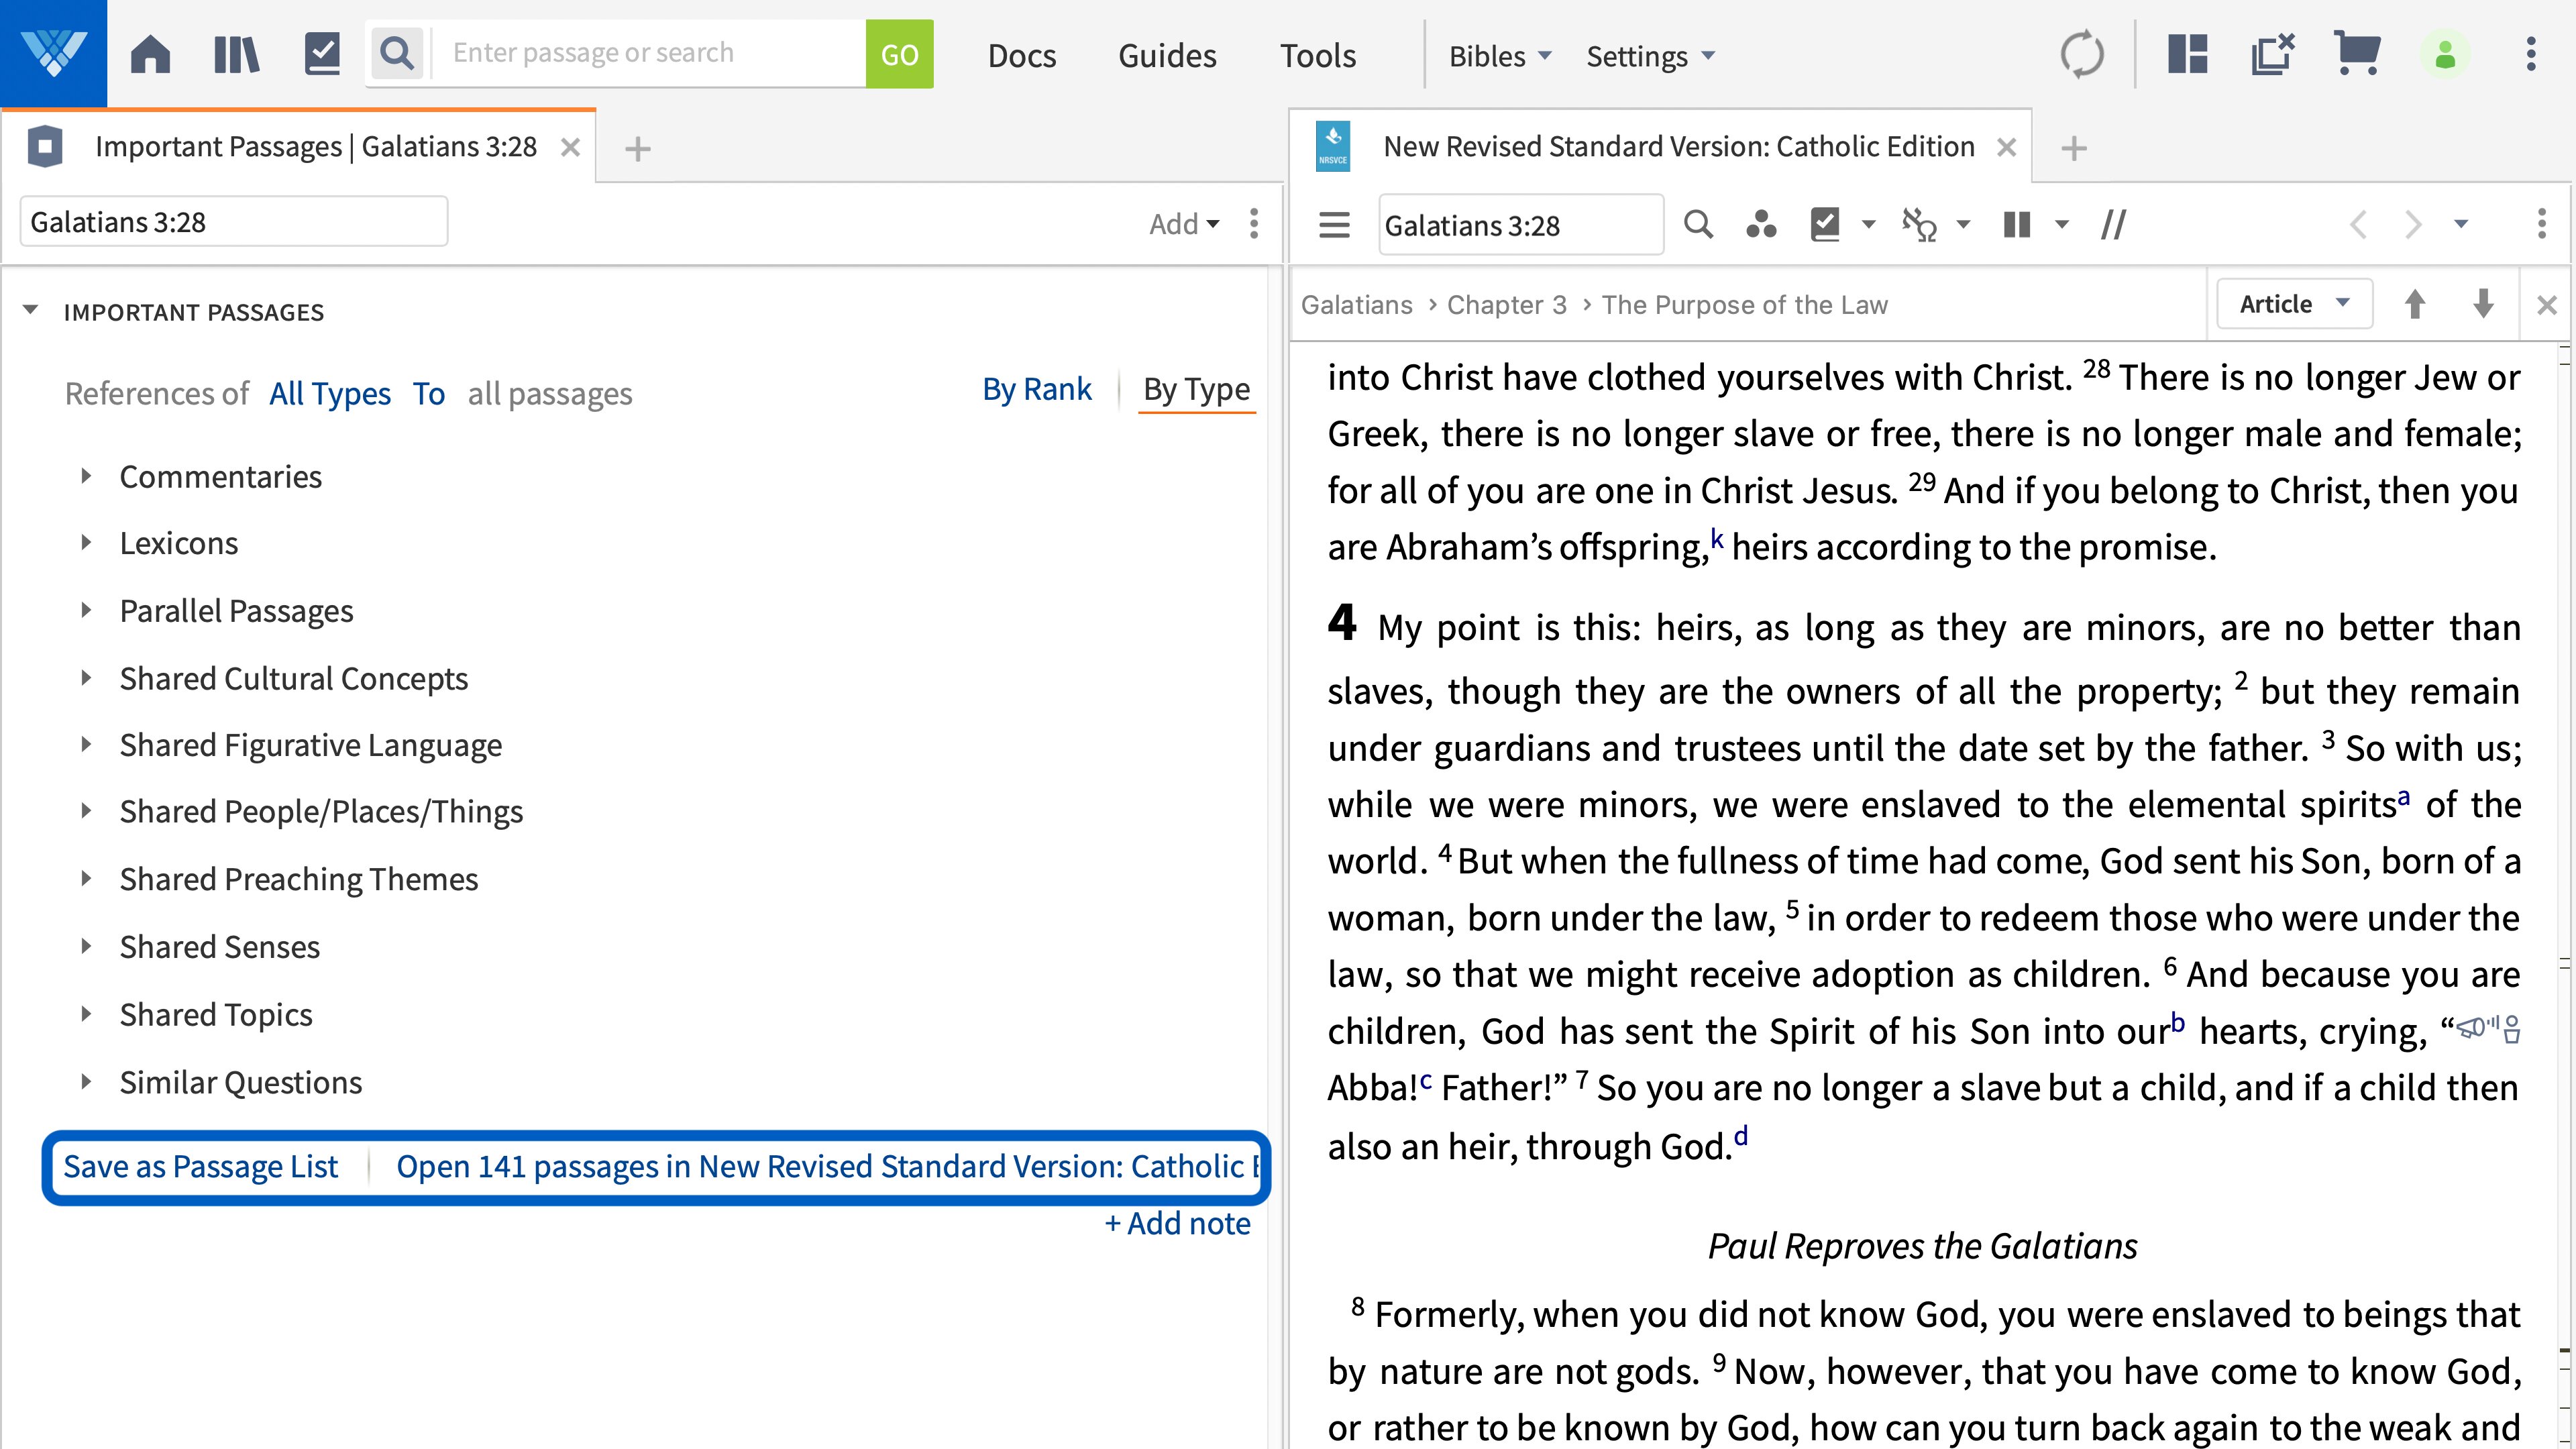Navigate back with left chevron
Viewport: 2576px width, 1449px height.
point(2358,225)
